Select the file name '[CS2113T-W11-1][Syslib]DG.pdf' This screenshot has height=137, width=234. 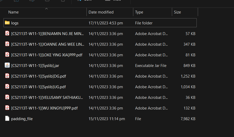[39, 76]
